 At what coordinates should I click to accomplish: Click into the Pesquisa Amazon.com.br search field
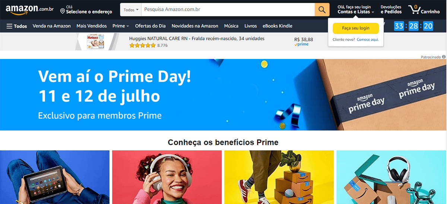pyautogui.click(x=228, y=10)
